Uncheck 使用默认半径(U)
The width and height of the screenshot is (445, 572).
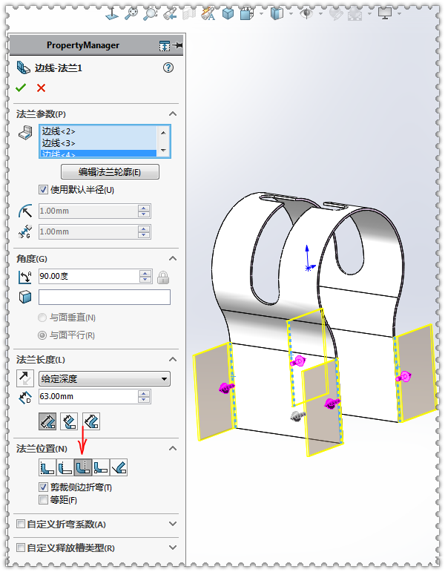pos(43,190)
